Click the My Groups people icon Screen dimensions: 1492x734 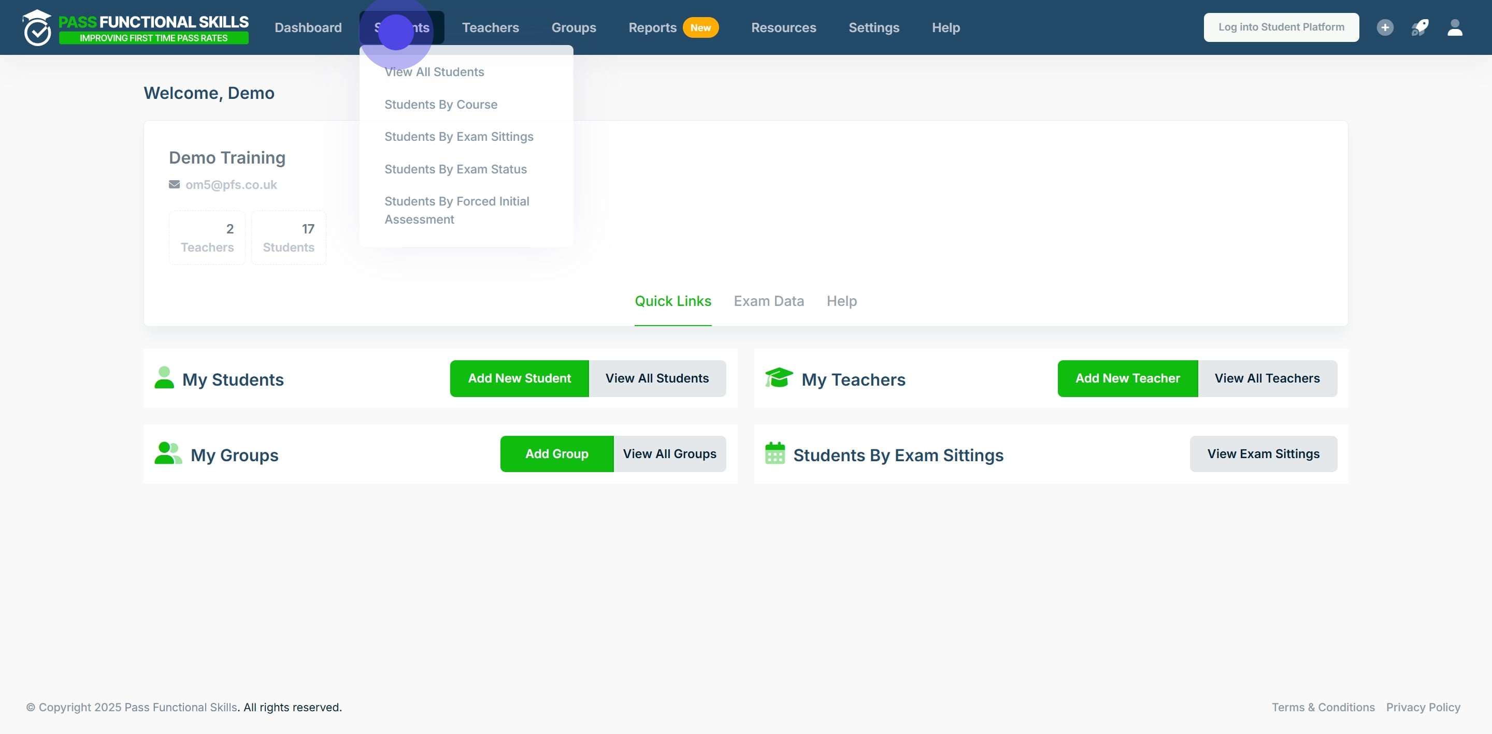coord(168,454)
